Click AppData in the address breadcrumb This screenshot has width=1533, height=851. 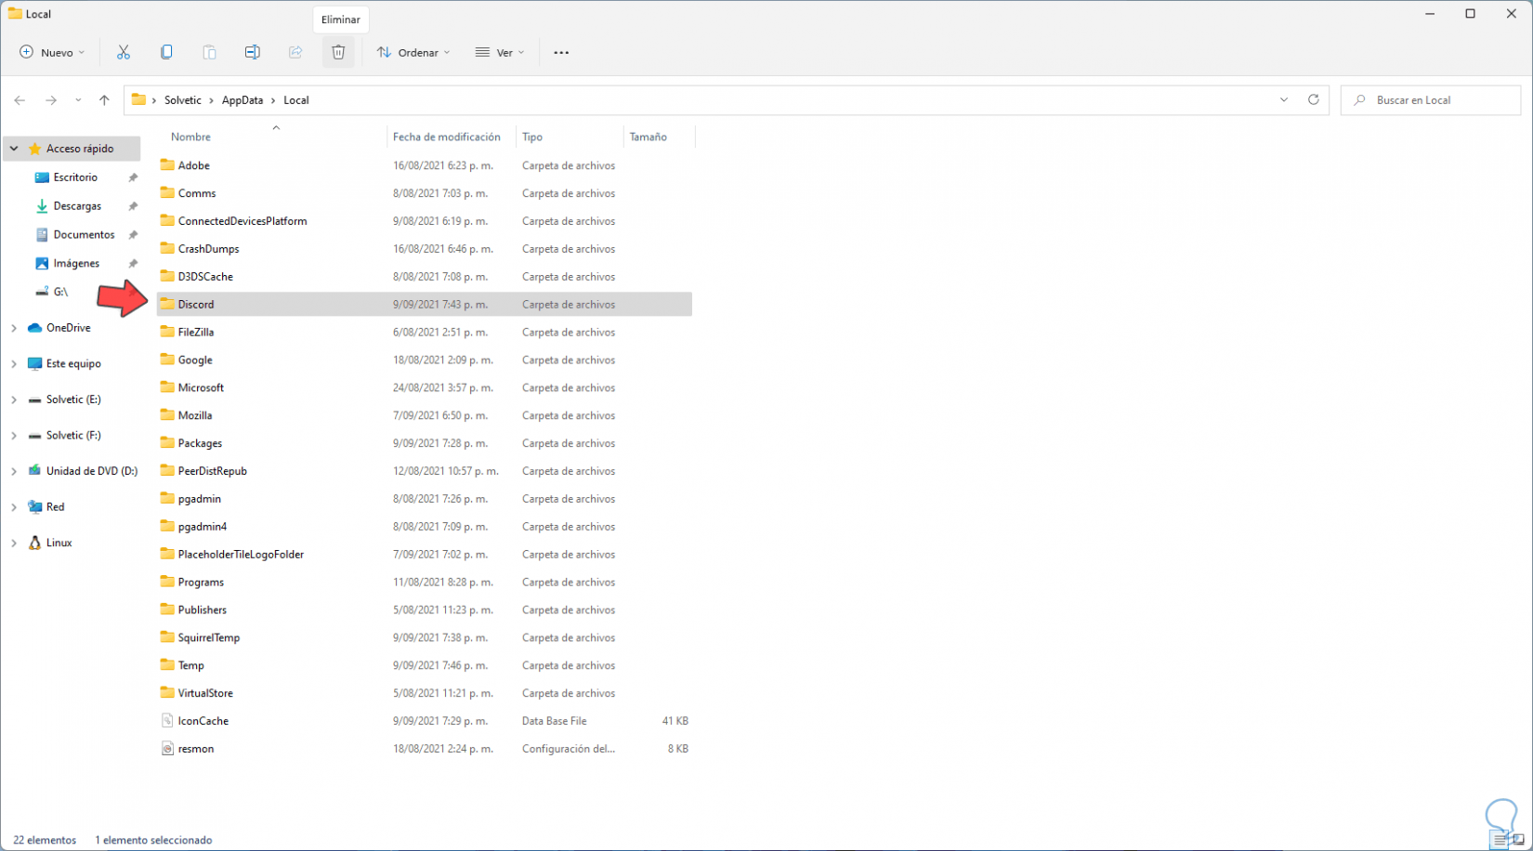click(x=242, y=100)
